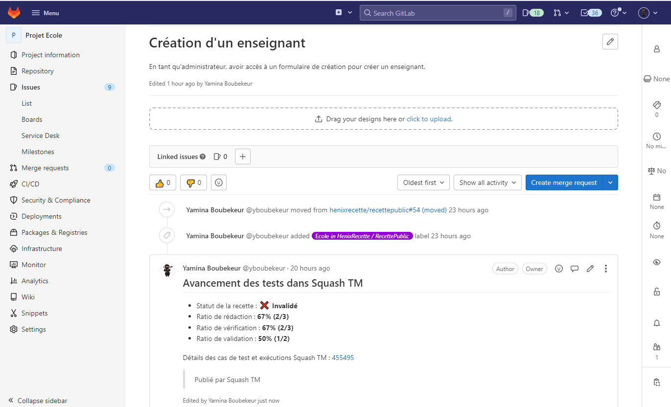Click inside the Search GitLab field
The width and height of the screenshot is (671, 407).
(437, 12)
